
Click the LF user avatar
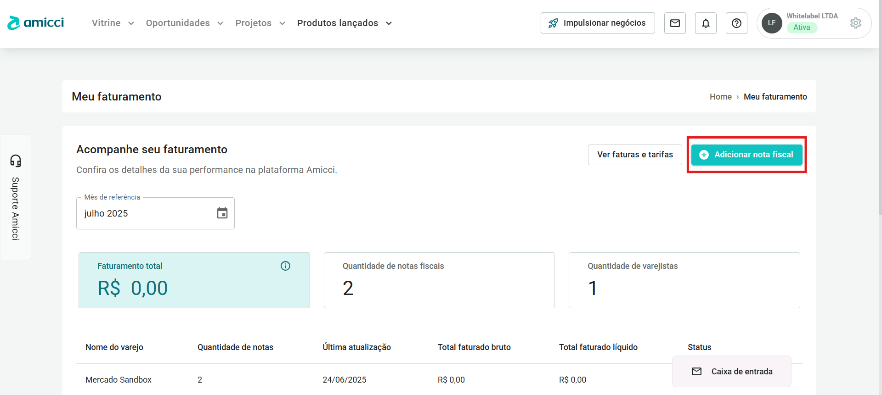[772, 23]
